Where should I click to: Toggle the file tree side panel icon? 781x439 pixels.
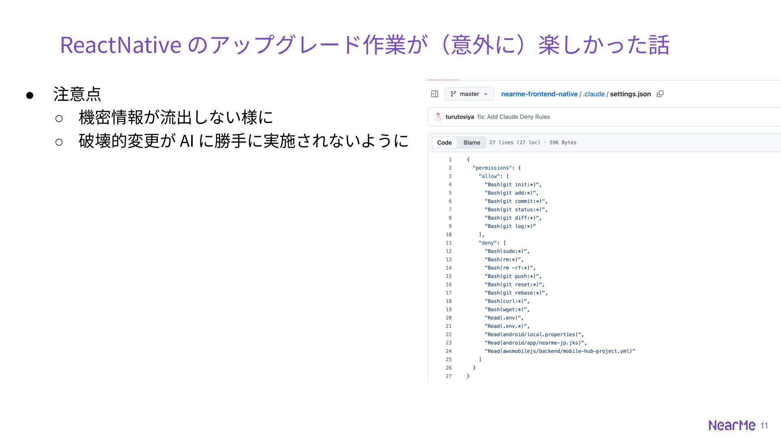pyautogui.click(x=434, y=94)
